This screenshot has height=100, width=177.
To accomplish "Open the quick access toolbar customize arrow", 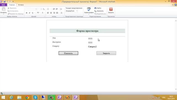I will (x=13, y=1).
